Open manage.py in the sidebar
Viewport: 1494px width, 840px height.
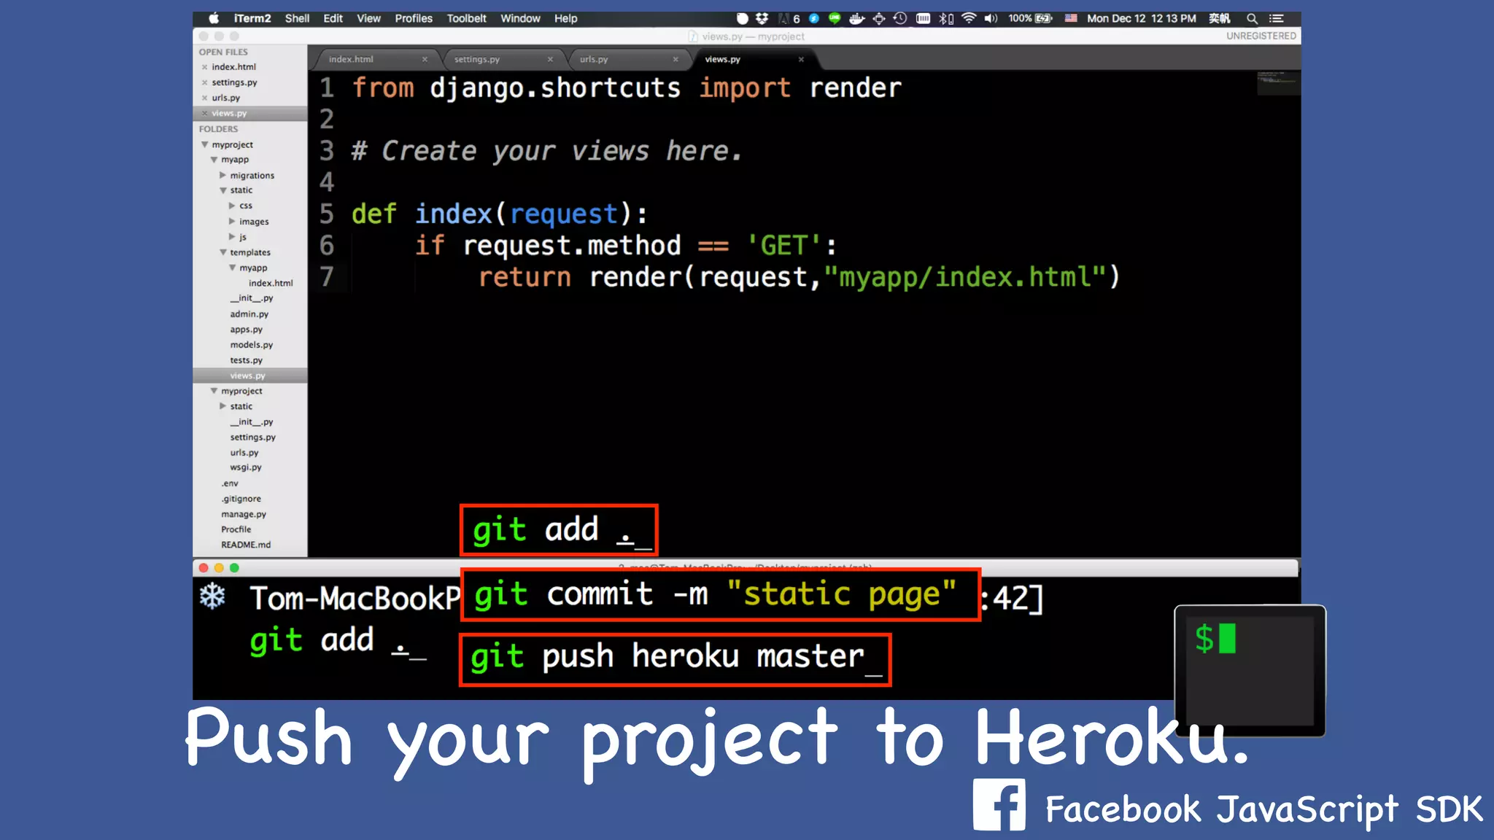(x=244, y=514)
